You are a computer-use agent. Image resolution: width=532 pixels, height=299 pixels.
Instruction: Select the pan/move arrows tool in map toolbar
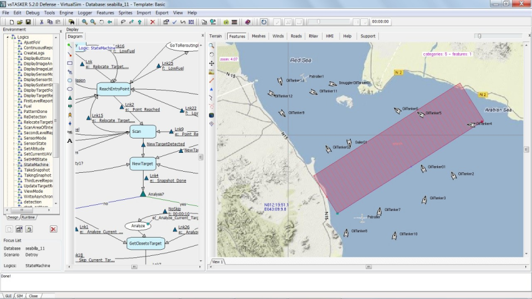[211, 64]
